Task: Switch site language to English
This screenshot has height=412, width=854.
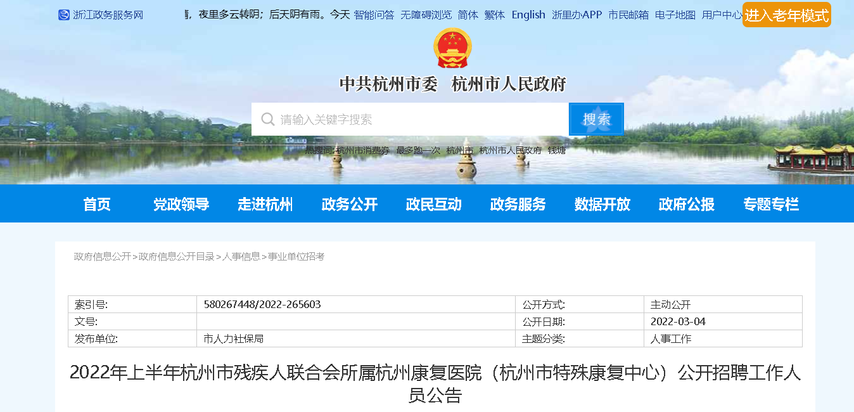Action: point(528,15)
